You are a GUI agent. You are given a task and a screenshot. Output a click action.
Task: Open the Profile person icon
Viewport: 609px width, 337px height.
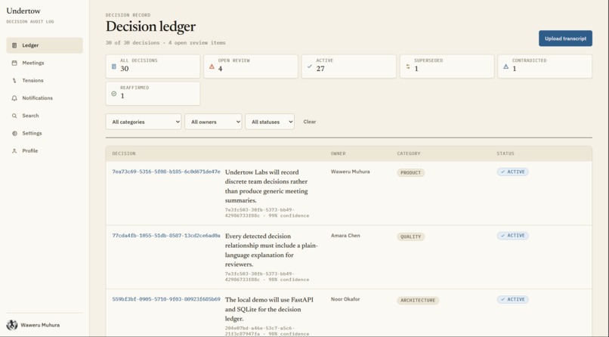tap(14, 151)
